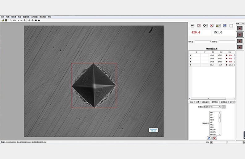Viewport: 245px width, 159px height.
Task: Open the second thumbnail in the right strip
Action: click(x=240, y=35)
